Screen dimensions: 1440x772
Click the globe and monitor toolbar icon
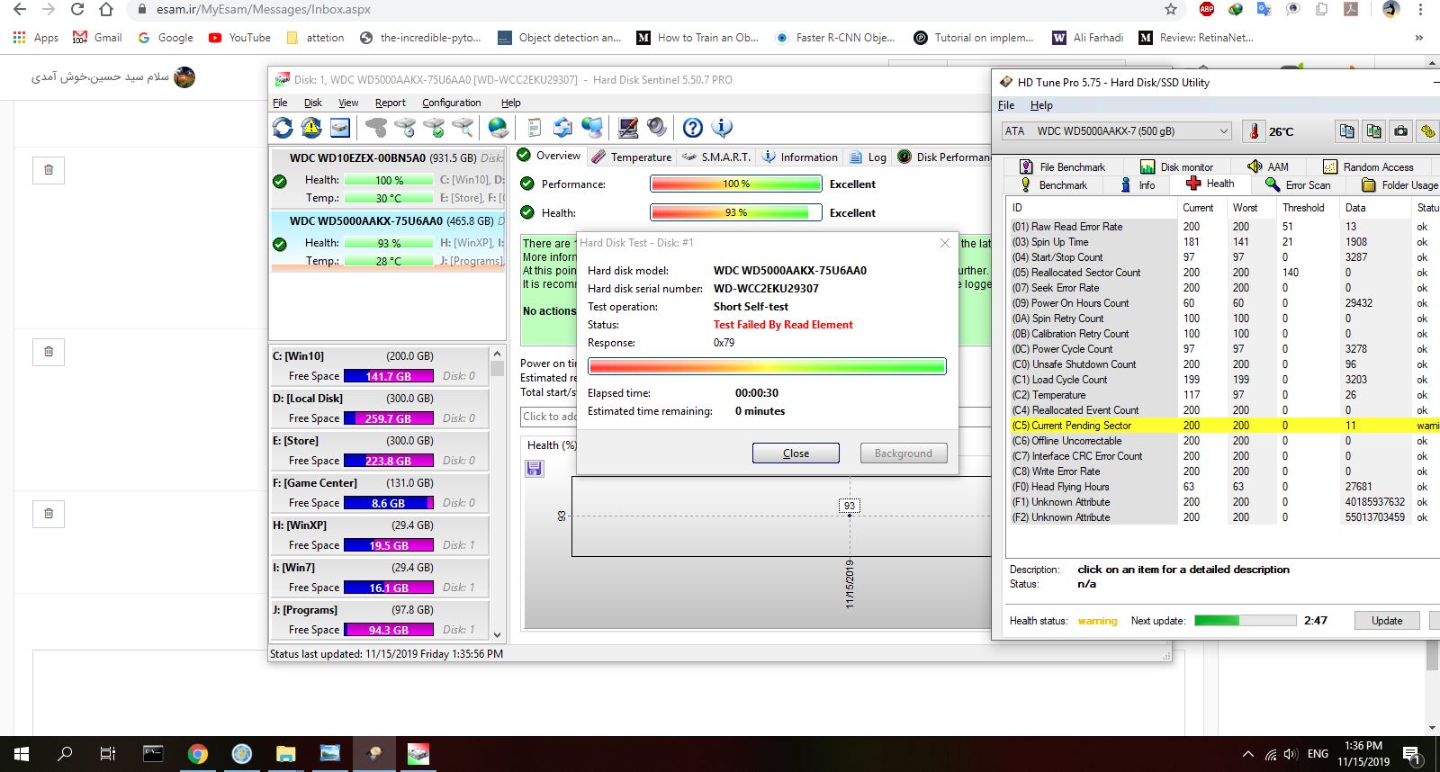point(591,128)
